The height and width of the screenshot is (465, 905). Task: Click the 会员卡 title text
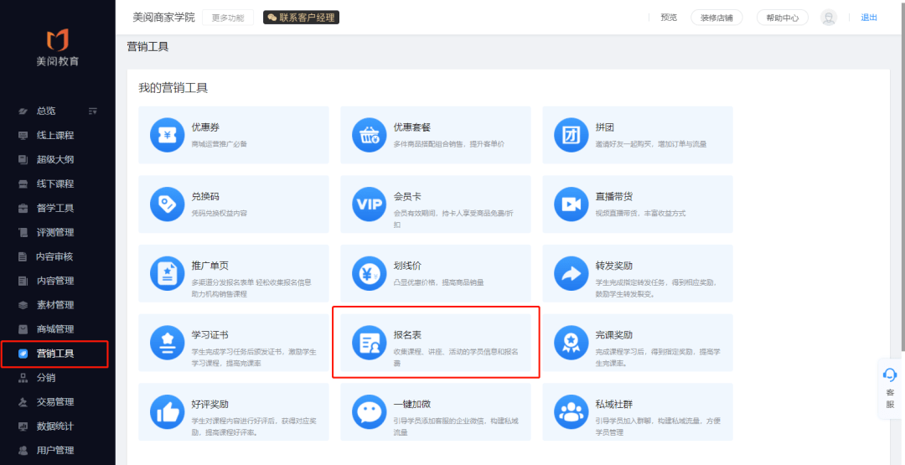(x=407, y=197)
